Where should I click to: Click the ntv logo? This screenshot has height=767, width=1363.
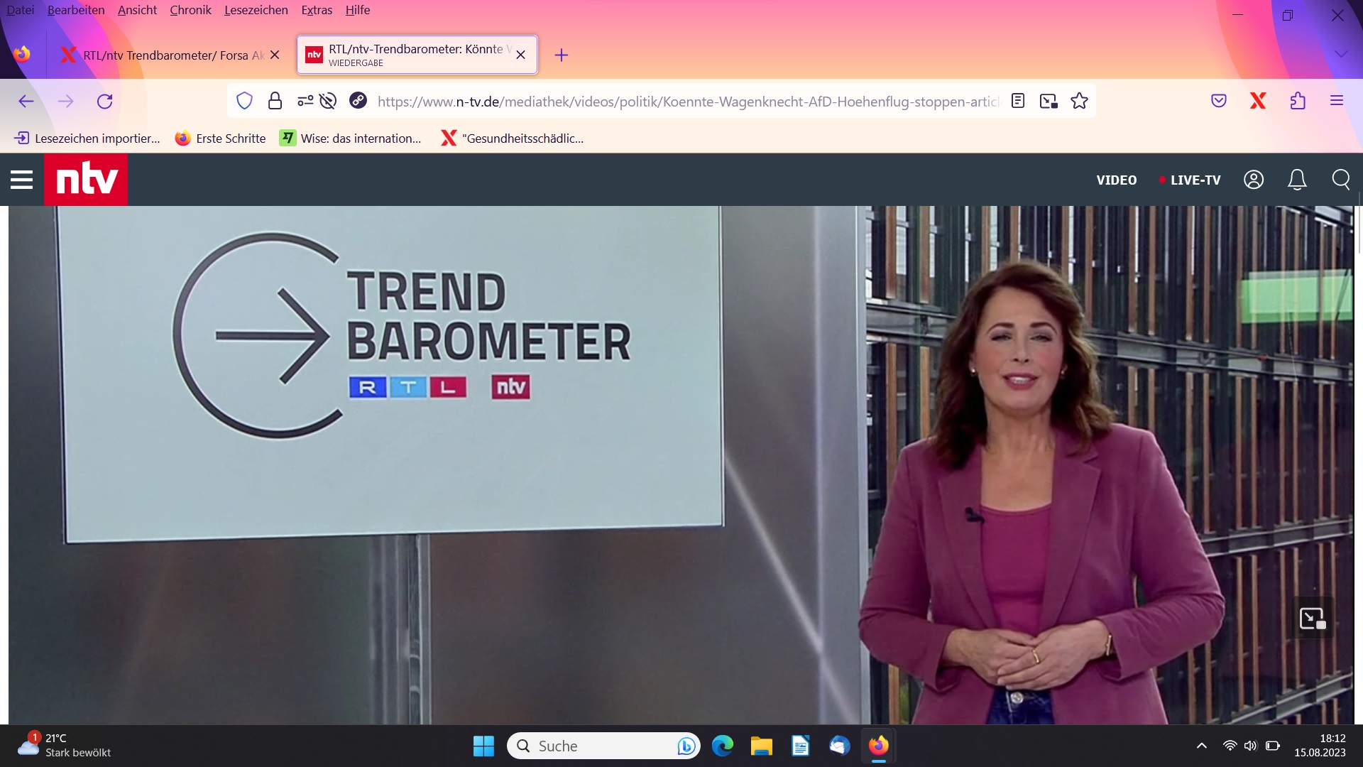point(86,180)
